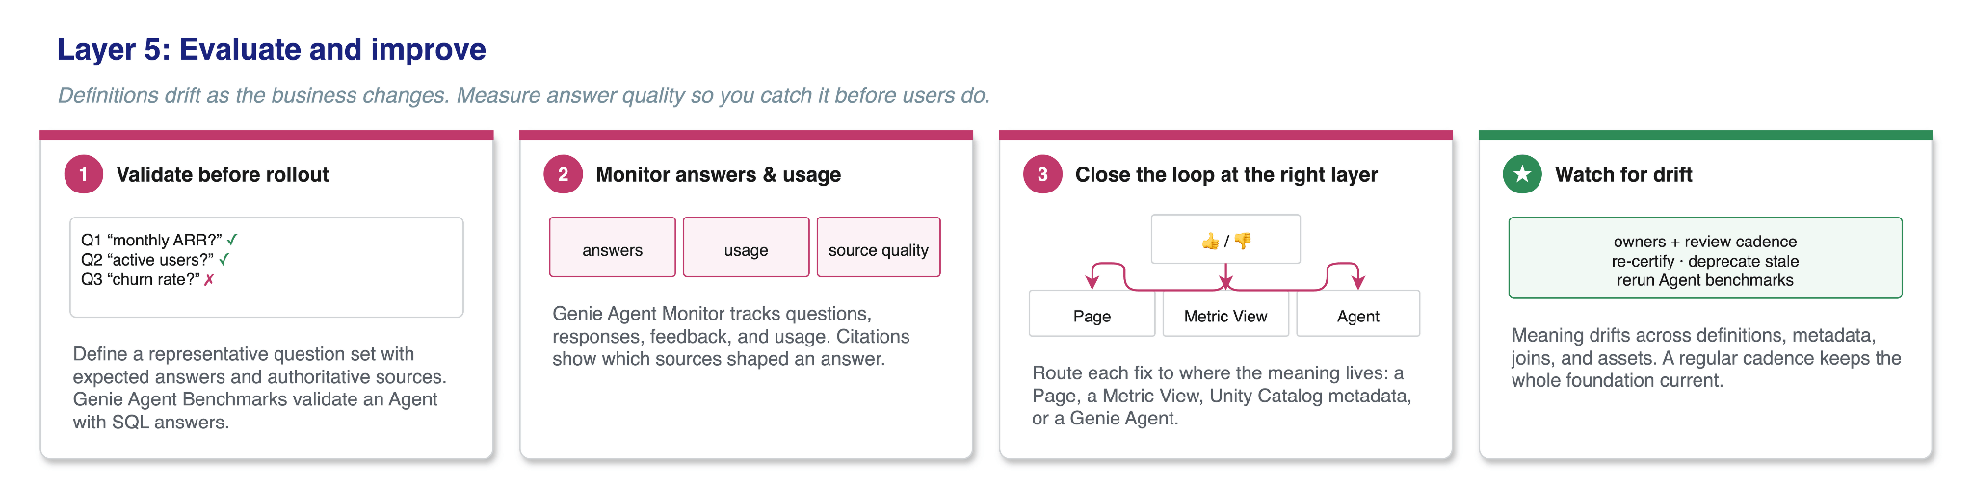Click the Watch for drift card title
This screenshot has height=487, width=1973.
(x=1623, y=174)
